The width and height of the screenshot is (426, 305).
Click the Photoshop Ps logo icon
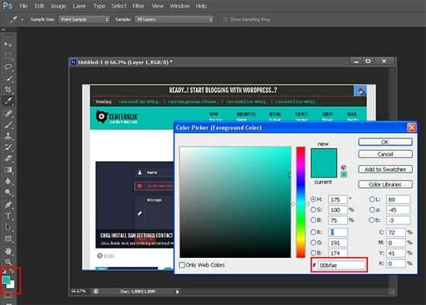(7, 5)
